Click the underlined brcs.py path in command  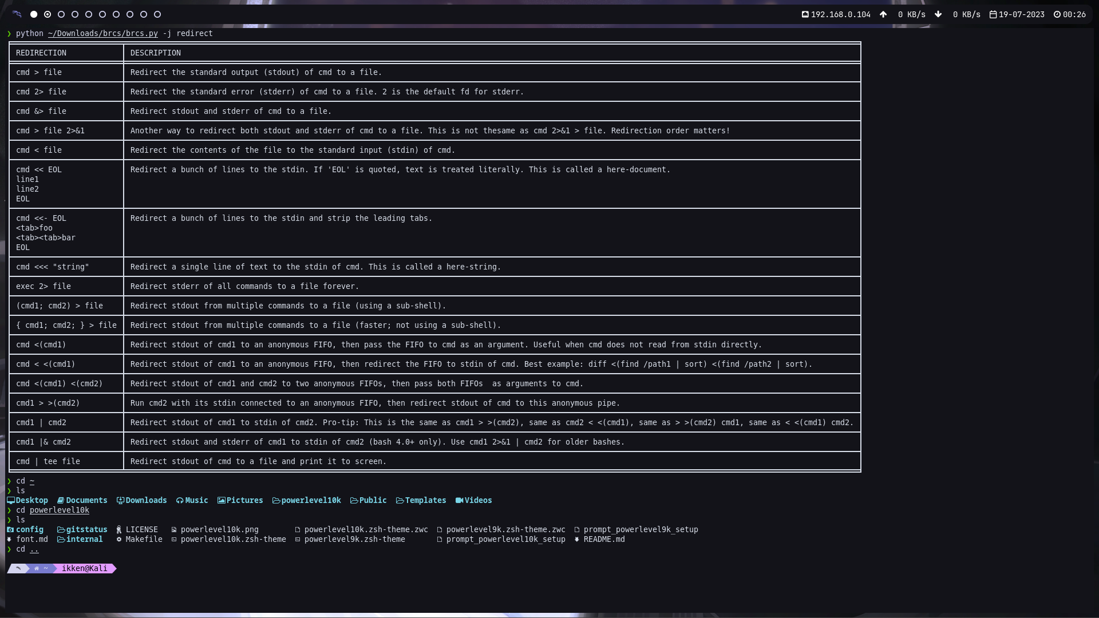pyautogui.click(x=102, y=33)
